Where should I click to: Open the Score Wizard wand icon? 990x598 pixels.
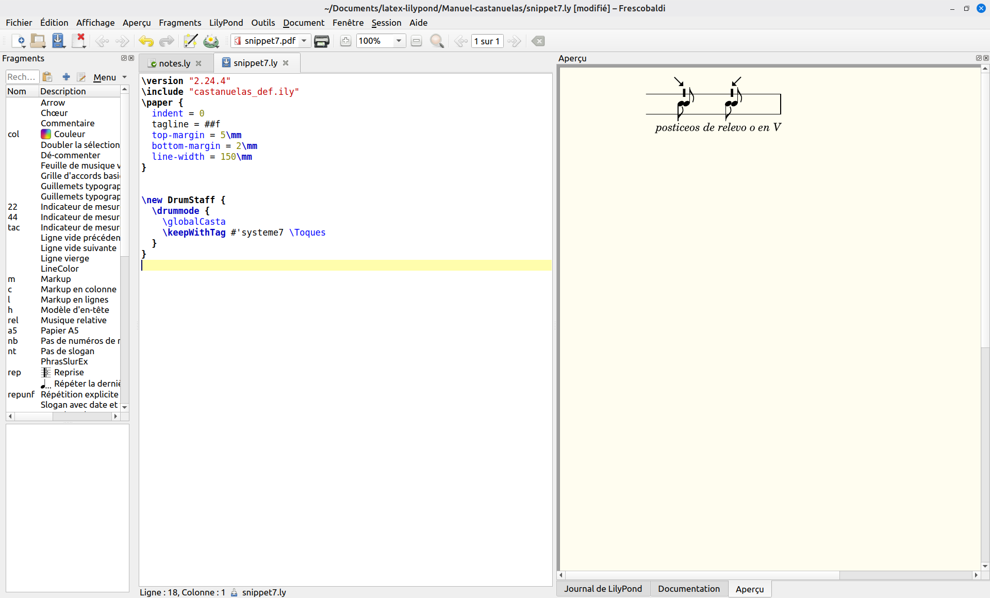pos(190,41)
